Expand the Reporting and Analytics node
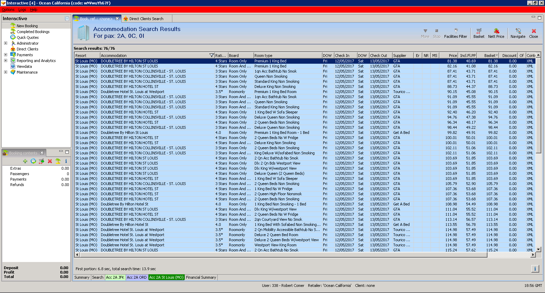Image resolution: width=545 pixels, height=293 pixels. point(5,60)
